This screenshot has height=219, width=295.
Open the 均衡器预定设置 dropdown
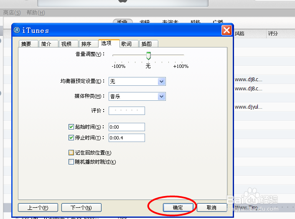pos(137,81)
